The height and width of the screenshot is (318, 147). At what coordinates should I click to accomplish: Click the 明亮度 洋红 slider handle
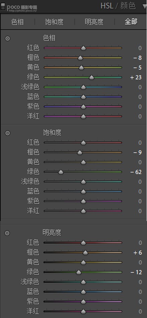pyautogui.click(x=83, y=311)
